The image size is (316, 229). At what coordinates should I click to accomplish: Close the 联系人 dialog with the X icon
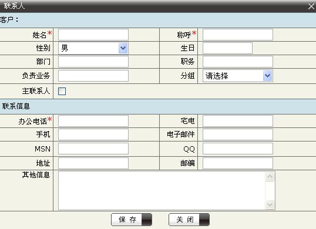click(311, 6)
